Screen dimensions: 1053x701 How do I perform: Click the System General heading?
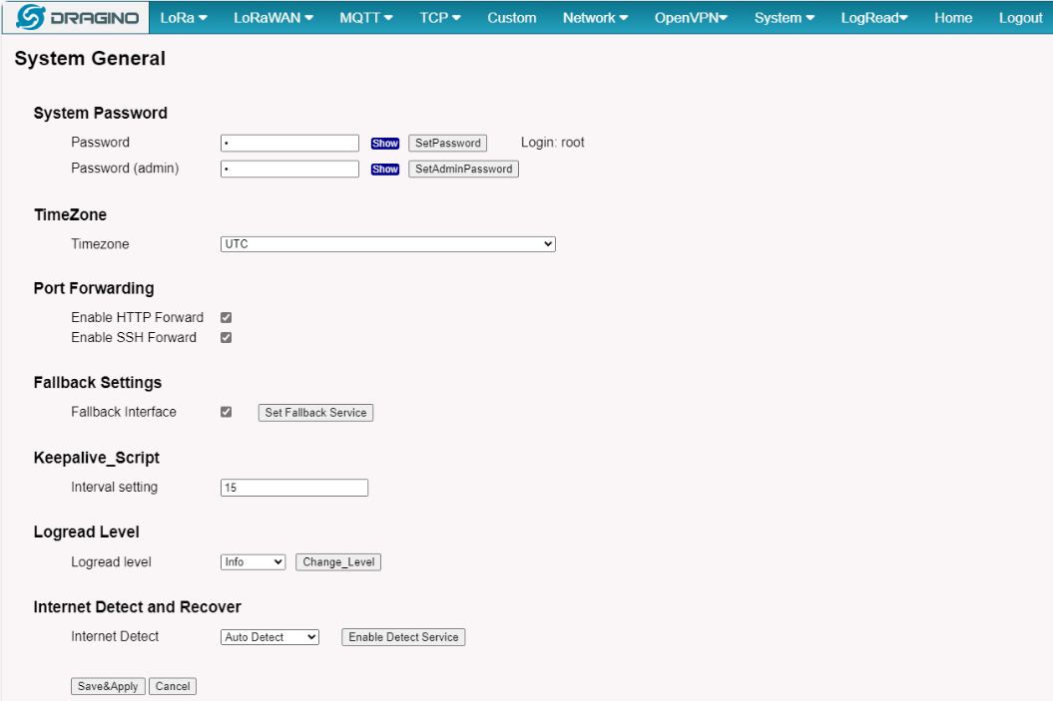point(90,59)
